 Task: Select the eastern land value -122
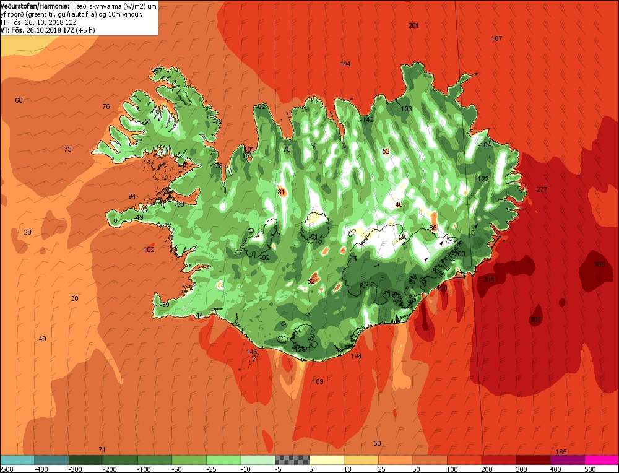482,180
